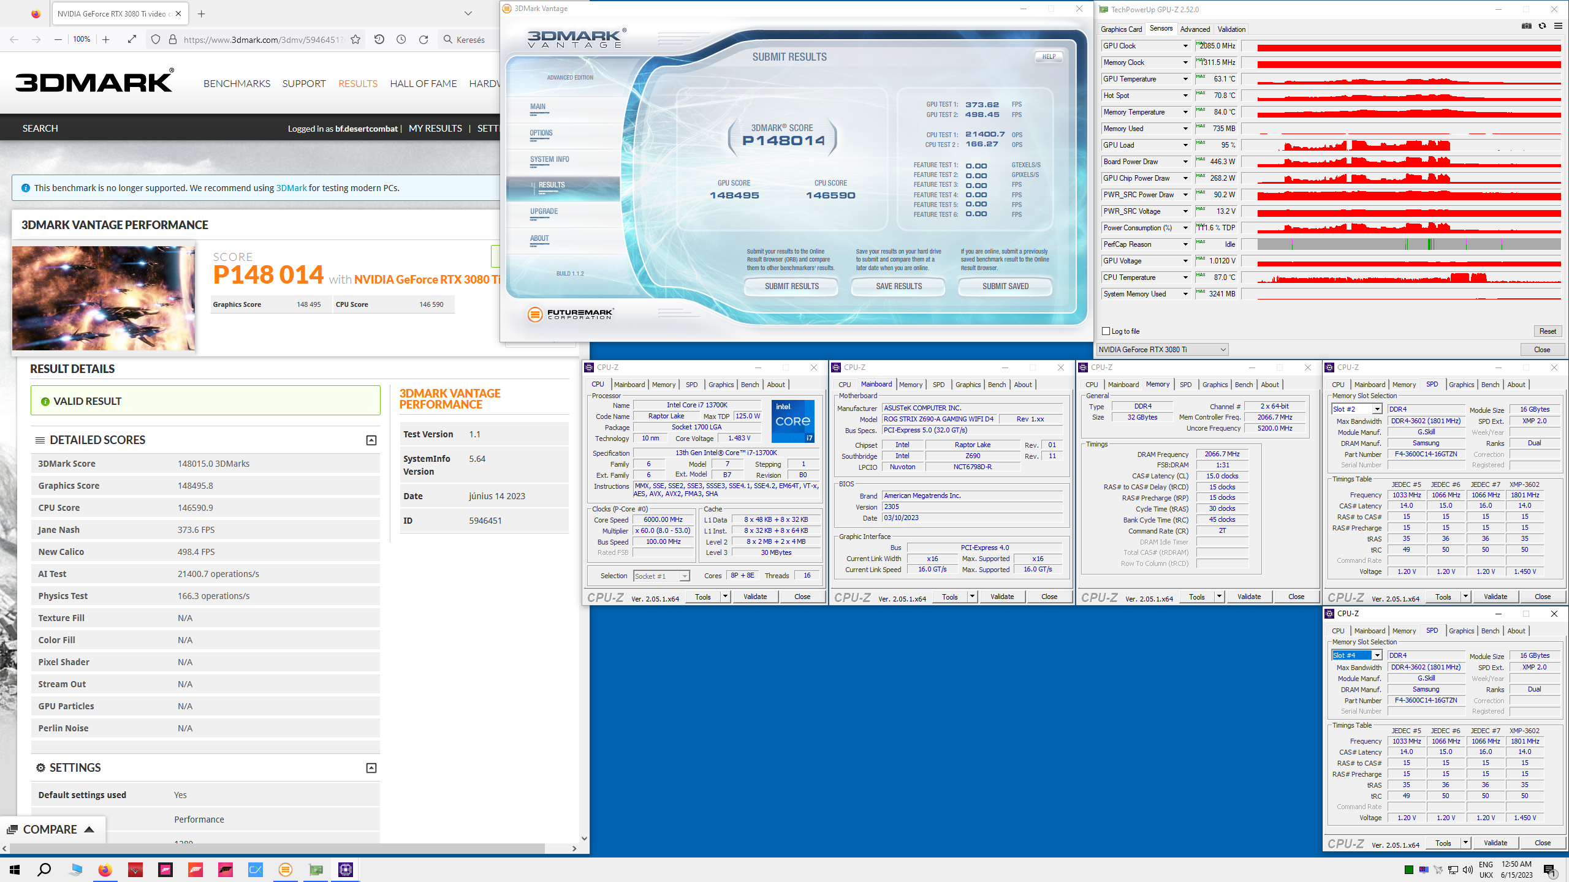Open the volume icon in system tray
The height and width of the screenshot is (882, 1569).
[x=1467, y=870]
